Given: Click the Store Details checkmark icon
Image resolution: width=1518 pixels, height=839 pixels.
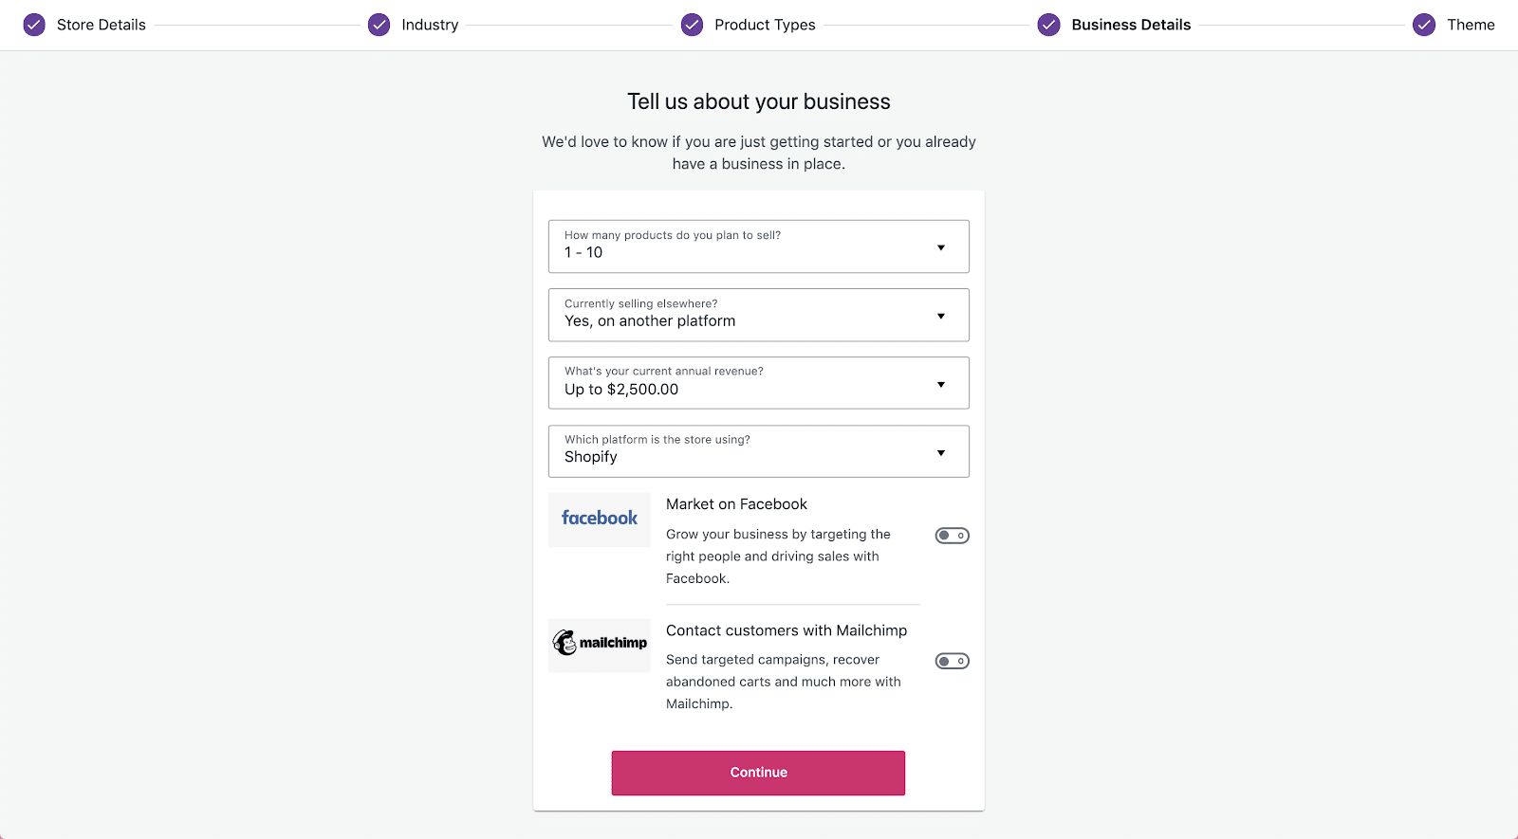Looking at the screenshot, I should click(34, 25).
